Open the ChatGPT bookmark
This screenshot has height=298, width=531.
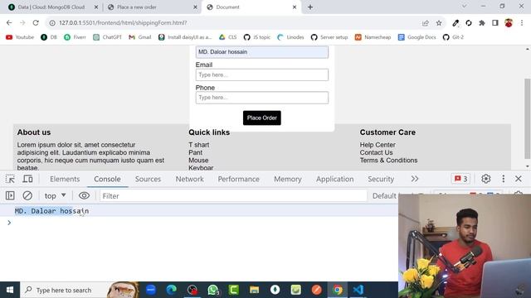click(x=107, y=37)
